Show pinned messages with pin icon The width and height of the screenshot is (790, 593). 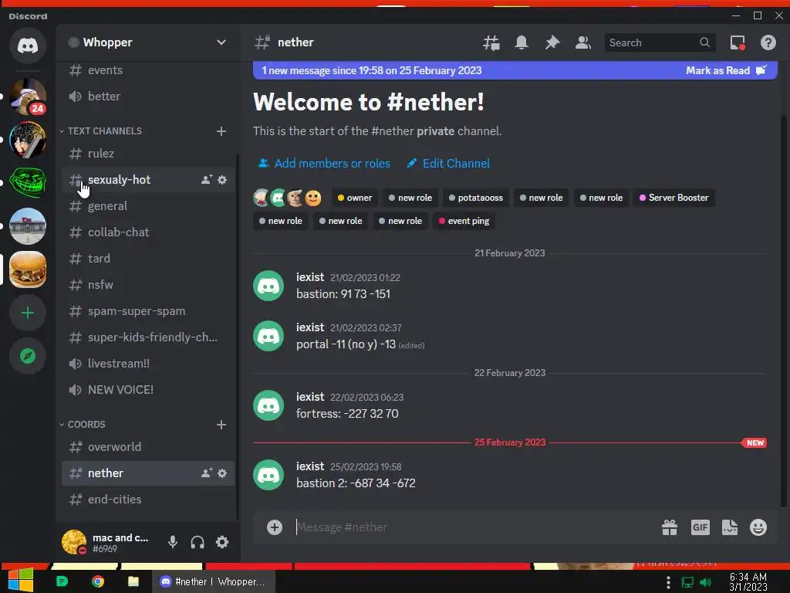pos(552,43)
